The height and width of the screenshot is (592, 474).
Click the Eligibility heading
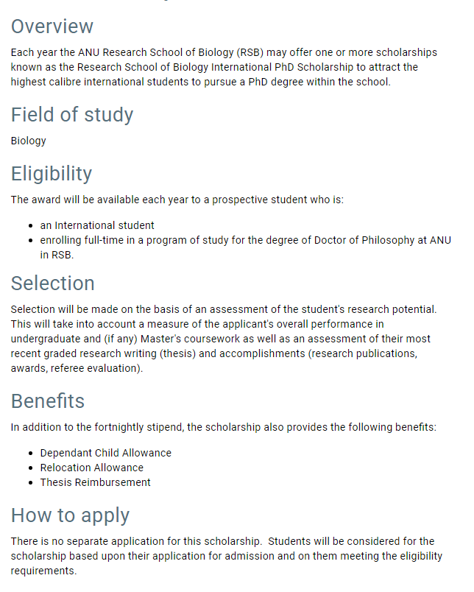[x=52, y=174]
